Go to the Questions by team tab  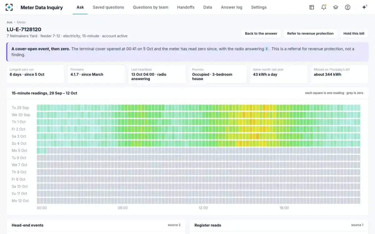(x=150, y=7)
